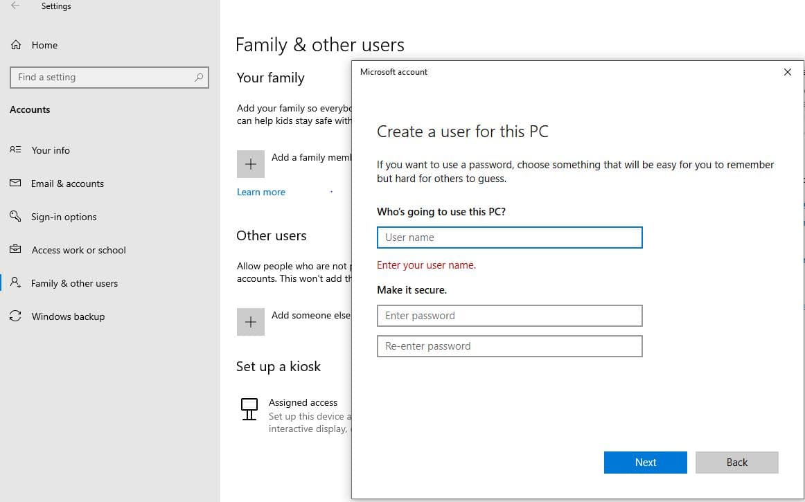
Task: Click the Set up a kiosk heading
Action: coord(278,366)
